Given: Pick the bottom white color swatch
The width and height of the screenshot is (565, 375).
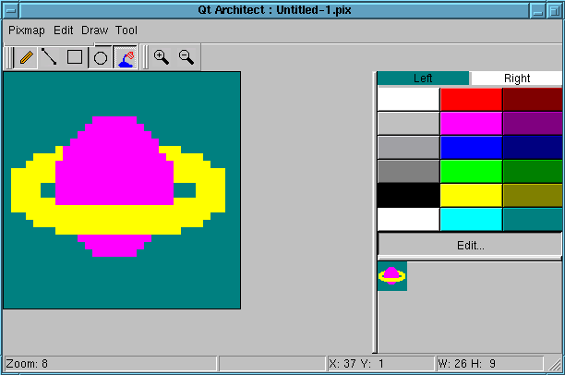Looking at the screenshot, I should [x=409, y=219].
